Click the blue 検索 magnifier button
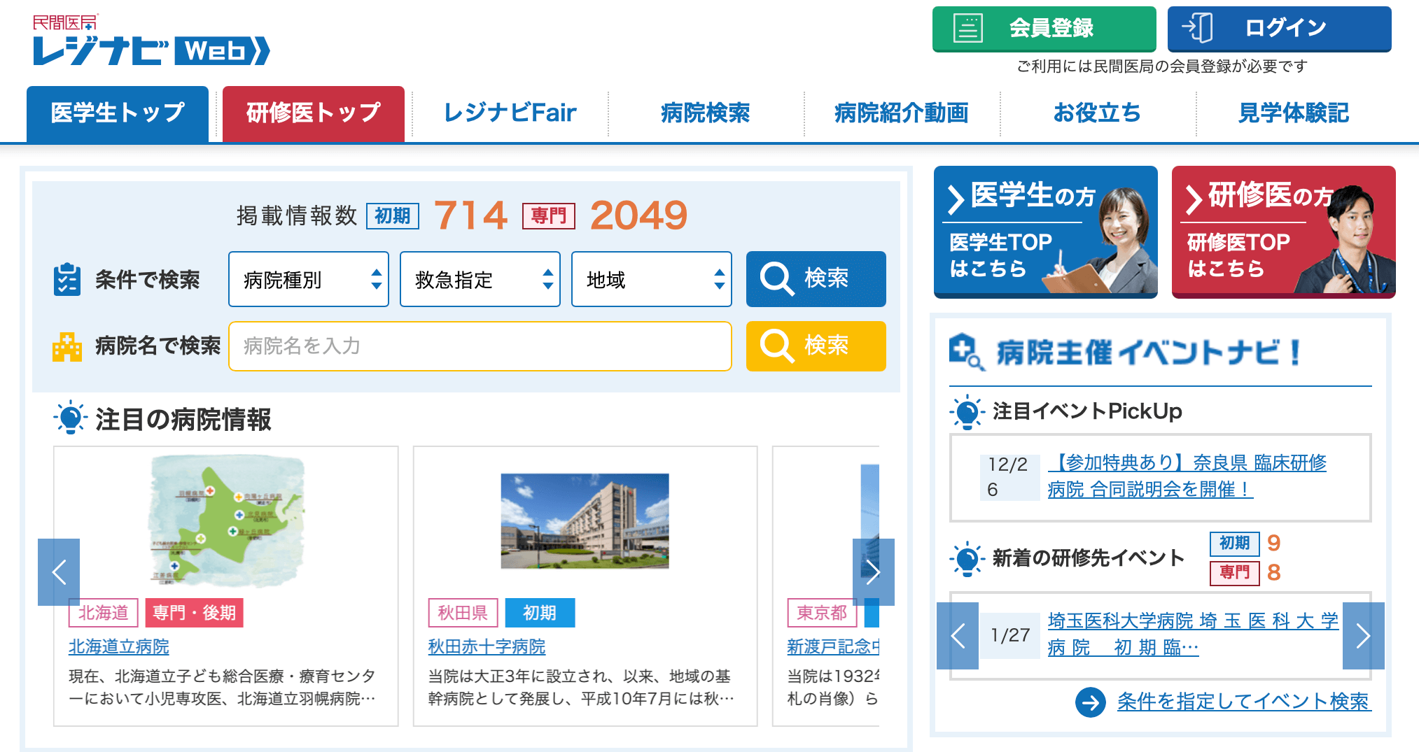 [x=816, y=279]
